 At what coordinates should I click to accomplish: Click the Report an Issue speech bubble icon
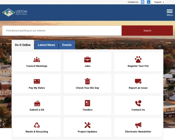click(138, 81)
